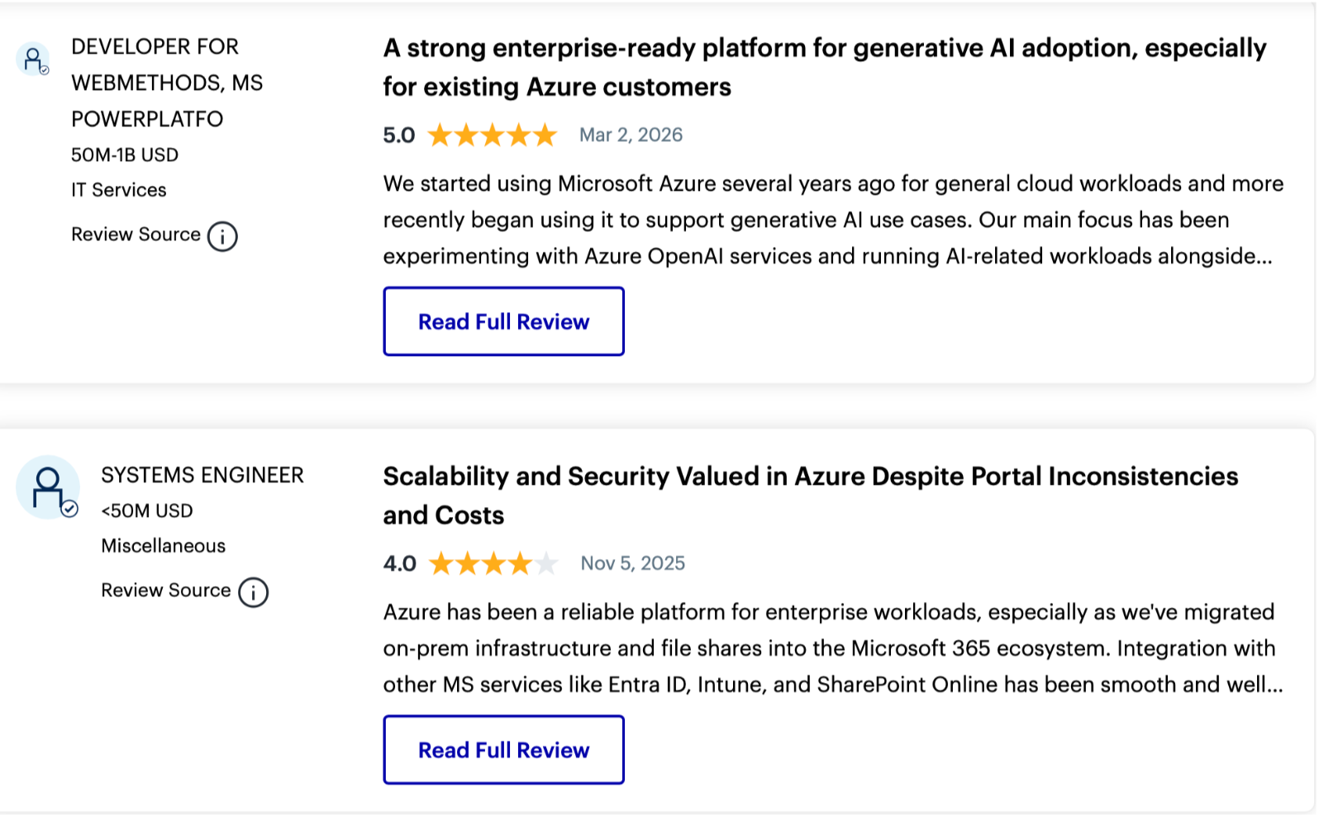Click the Mar 2, 2026 review date
The image size is (1319, 816).
[x=631, y=135]
